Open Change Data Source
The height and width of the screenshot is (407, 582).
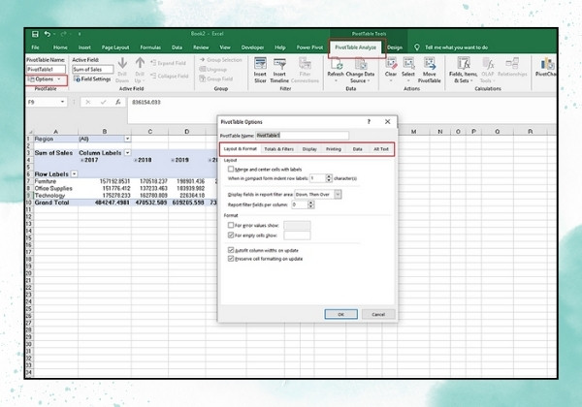[x=360, y=70]
